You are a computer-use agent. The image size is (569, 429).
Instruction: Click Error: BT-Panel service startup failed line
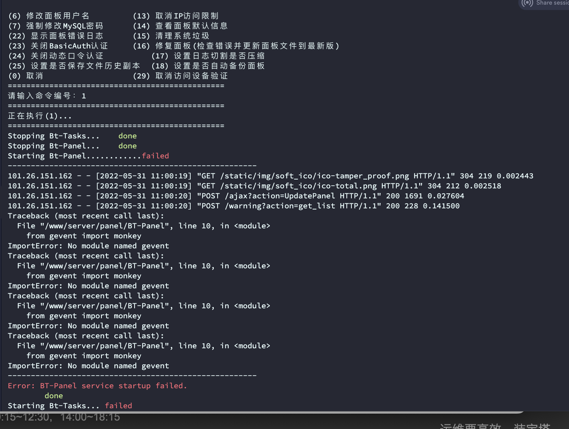[x=98, y=386]
